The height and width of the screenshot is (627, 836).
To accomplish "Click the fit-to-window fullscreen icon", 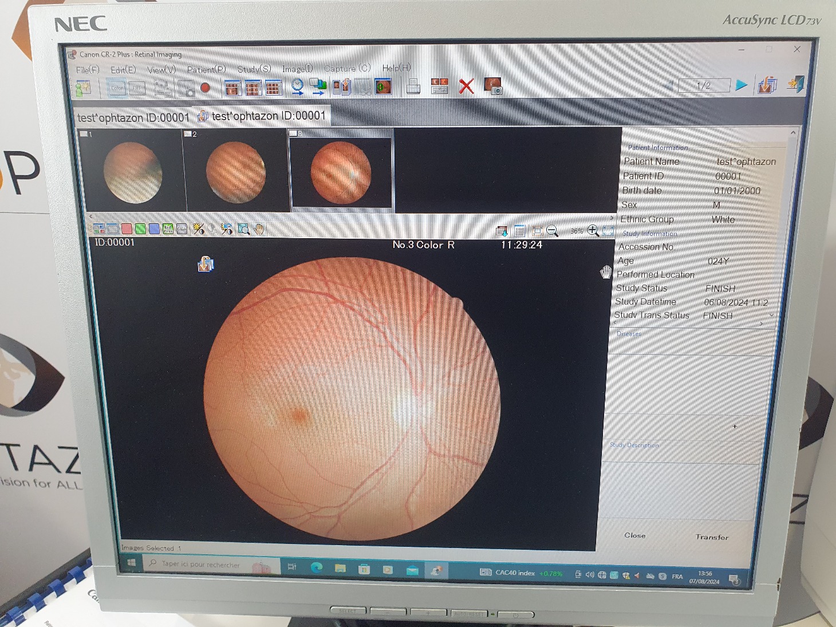I will [x=608, y=231].
